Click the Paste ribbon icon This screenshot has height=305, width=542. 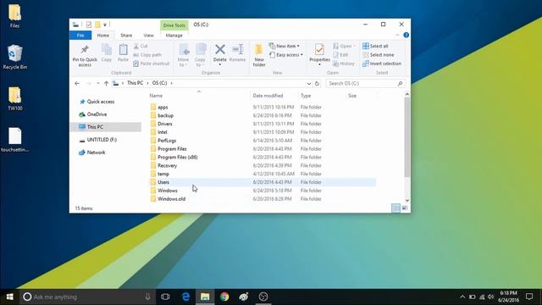pos(123,49)
